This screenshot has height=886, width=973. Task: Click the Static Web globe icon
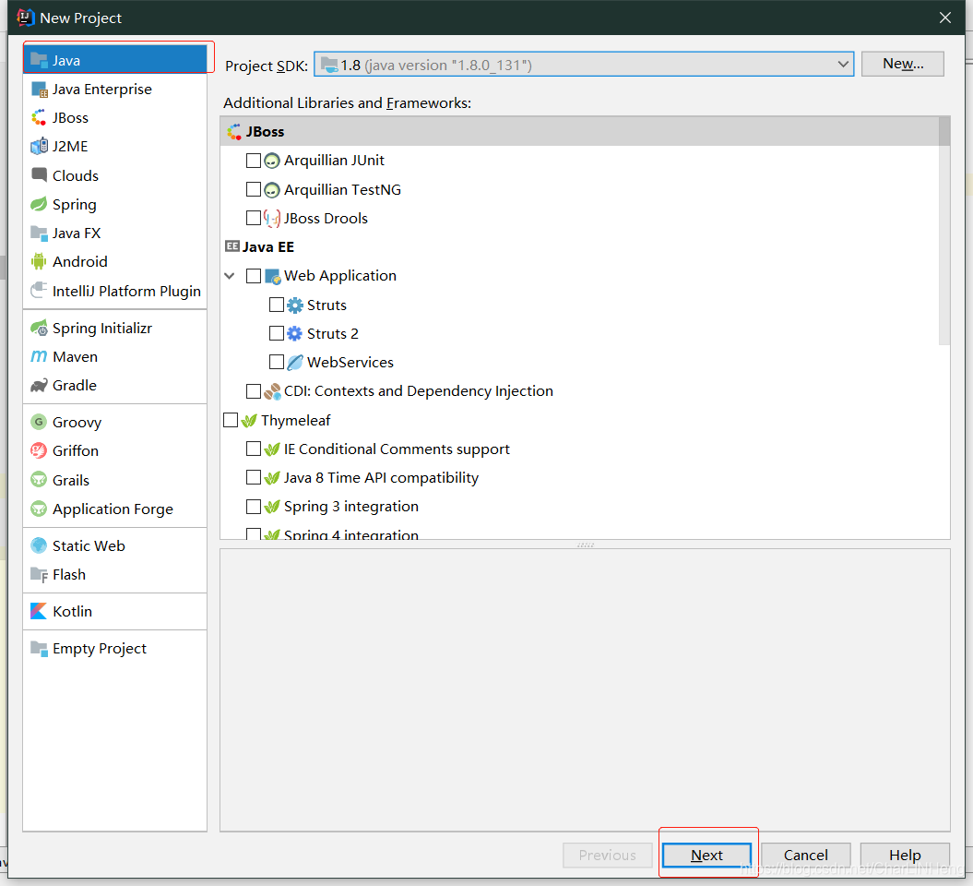click(39, 545)
